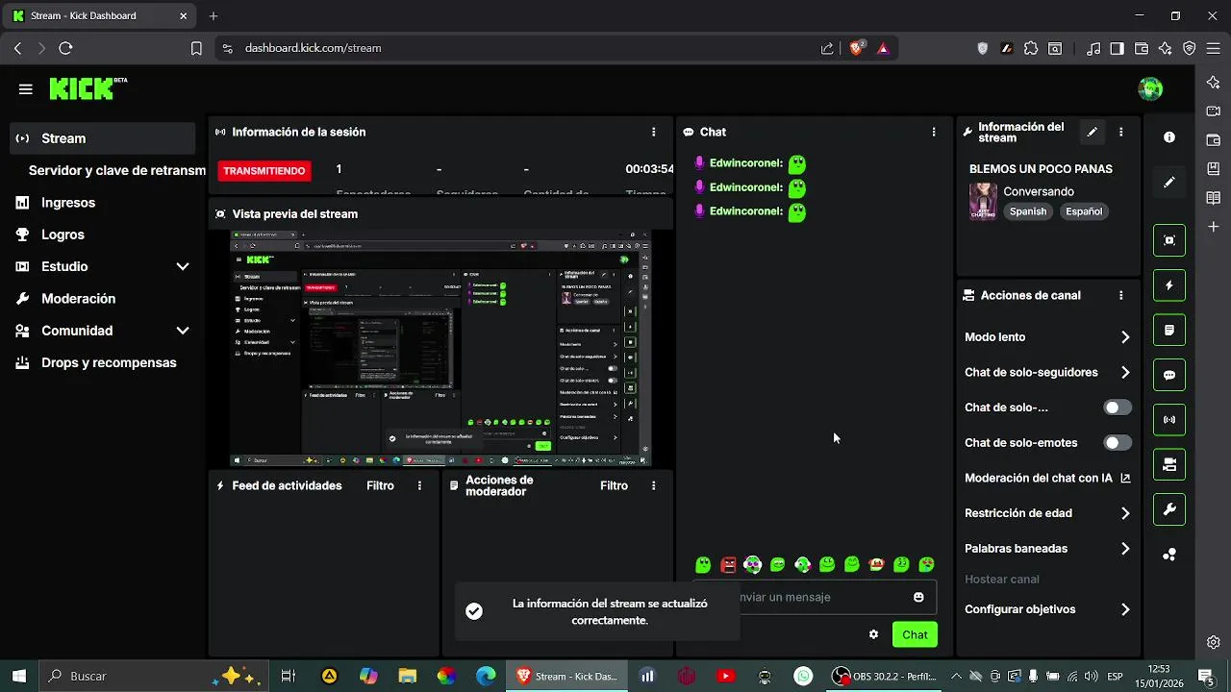The image size is (1231, 692).
Task: Click the TRANSMITIENDO live status badge
Action: tap(264, 171)
